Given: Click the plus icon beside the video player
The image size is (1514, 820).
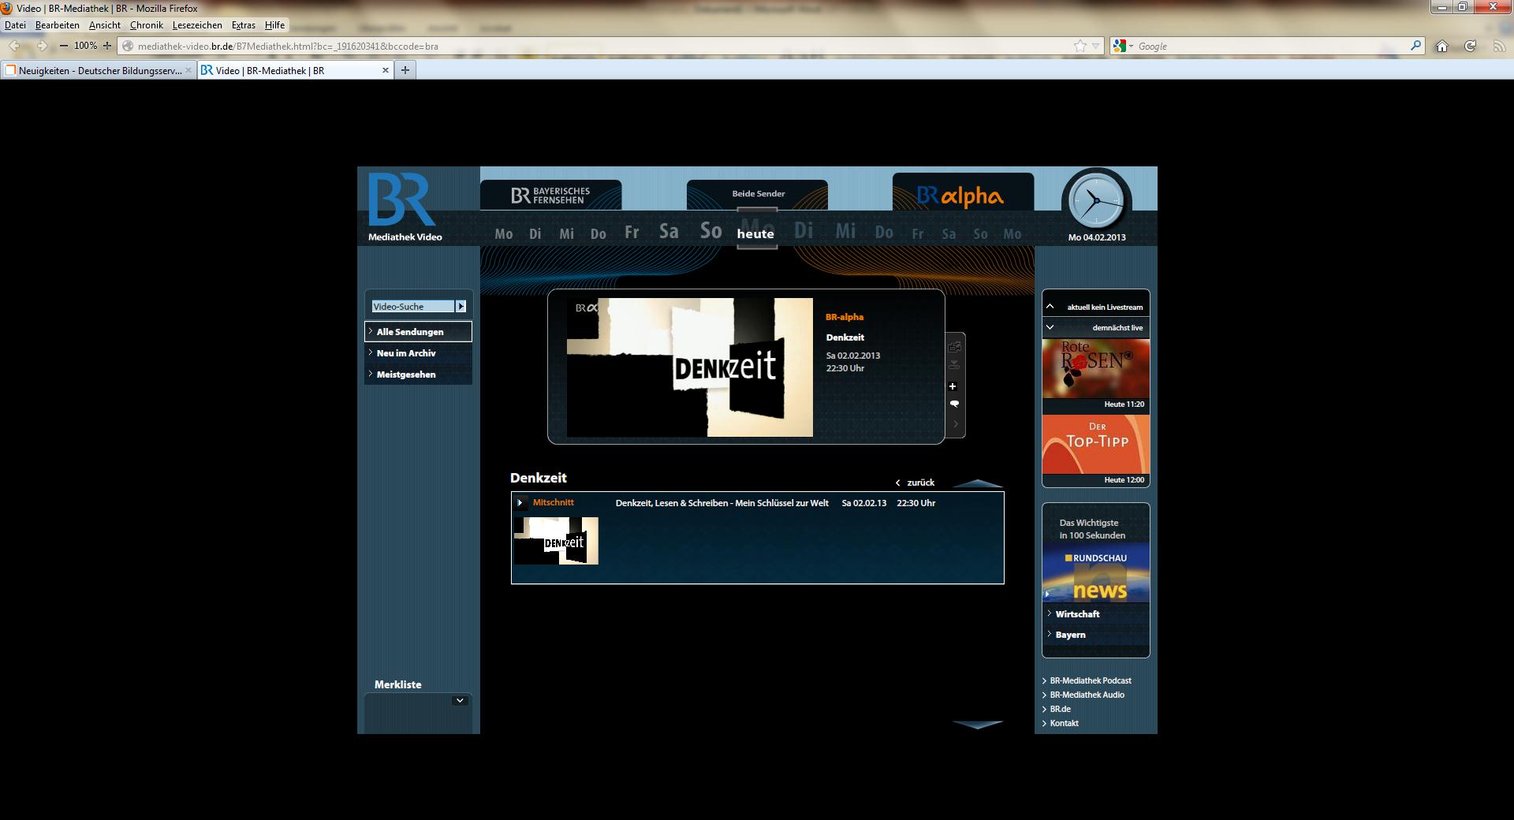Looking at the screenshot, I should (x=953, y=386).
